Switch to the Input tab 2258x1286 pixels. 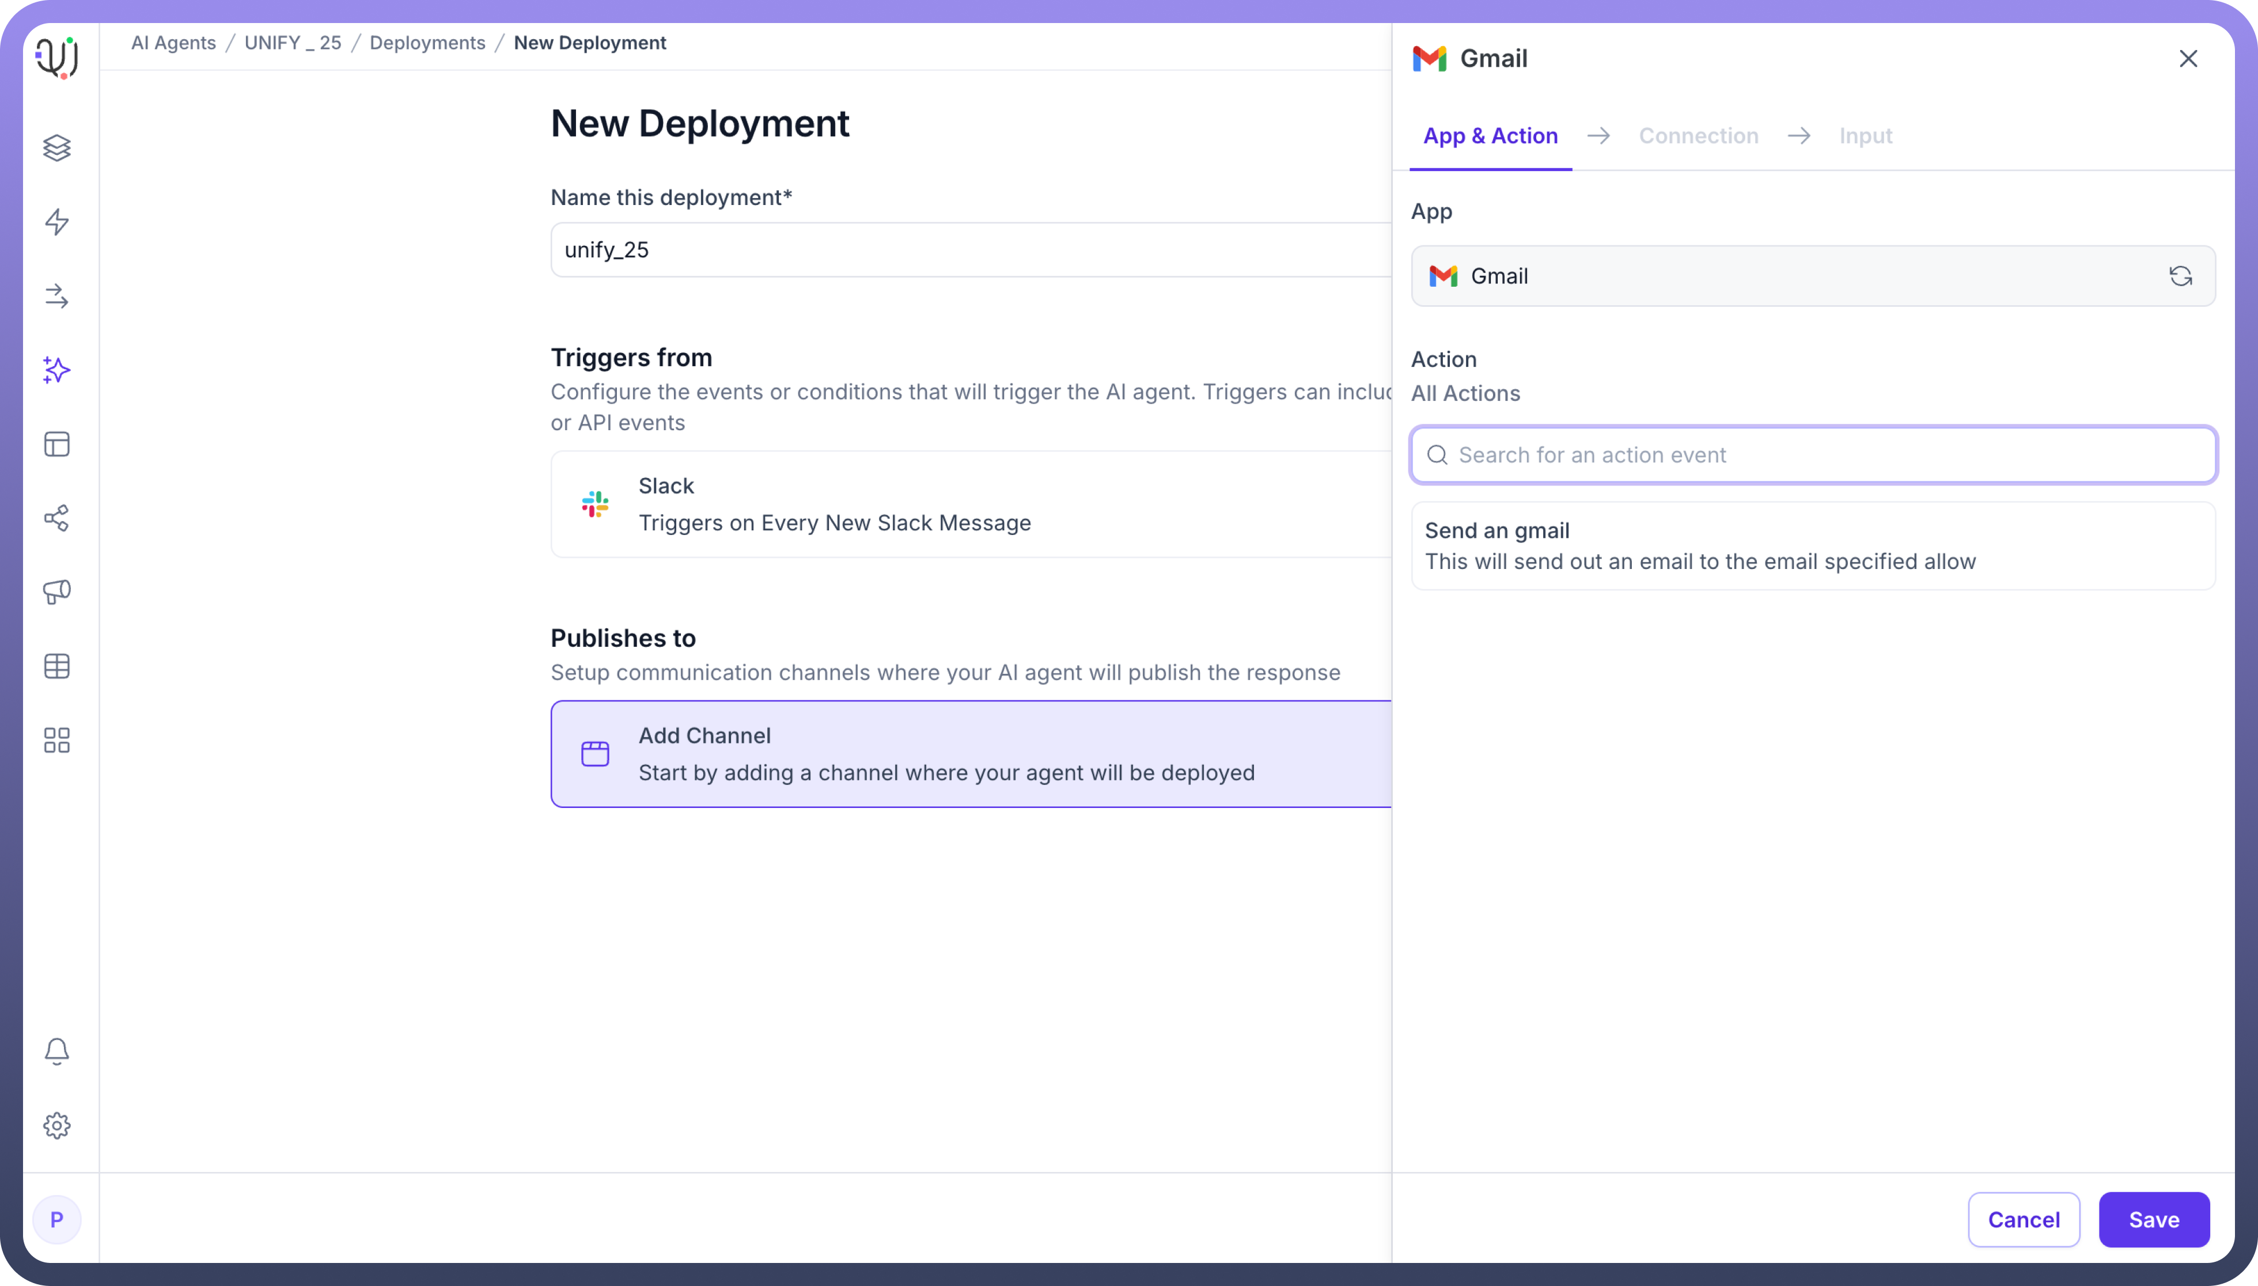[1865, 136]
